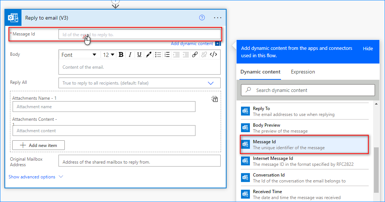Viewport: 385px width, 202px height.
Task: Click the Add new item button
Action: [38, 145]
